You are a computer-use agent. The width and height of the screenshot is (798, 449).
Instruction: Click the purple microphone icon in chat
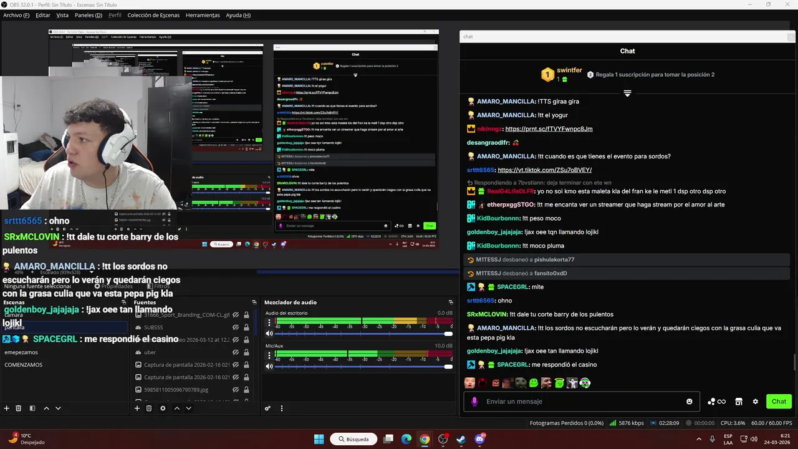(474, 402)
